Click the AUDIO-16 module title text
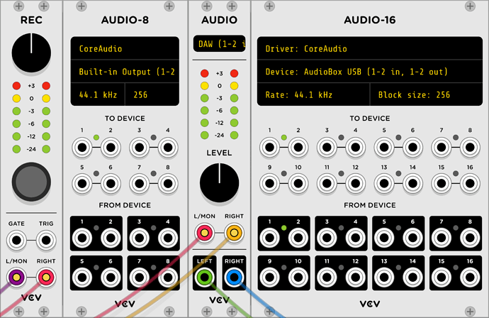This screenshot has width=489, height=318. click(370, 20)
